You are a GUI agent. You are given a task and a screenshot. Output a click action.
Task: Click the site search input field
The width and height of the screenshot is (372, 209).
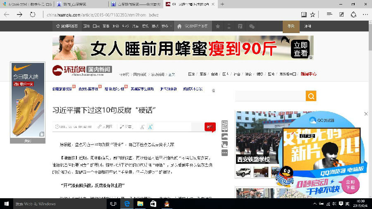tap(270, 96)
